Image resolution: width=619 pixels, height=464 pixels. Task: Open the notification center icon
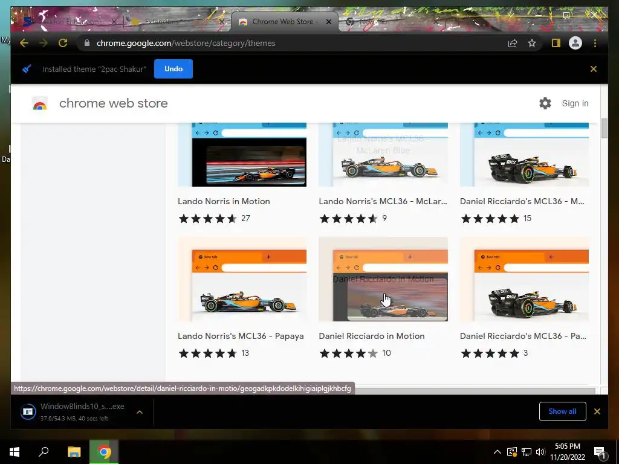coord(600,452)
